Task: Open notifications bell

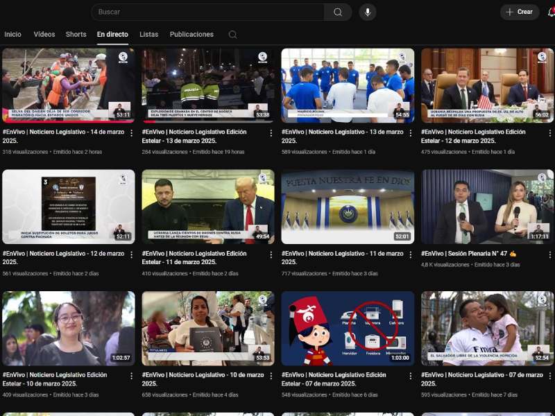Action: [x=551, y=12]
